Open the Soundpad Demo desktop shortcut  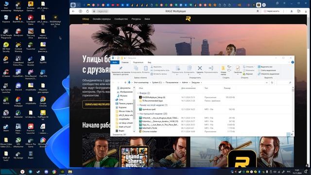(31, 20)
